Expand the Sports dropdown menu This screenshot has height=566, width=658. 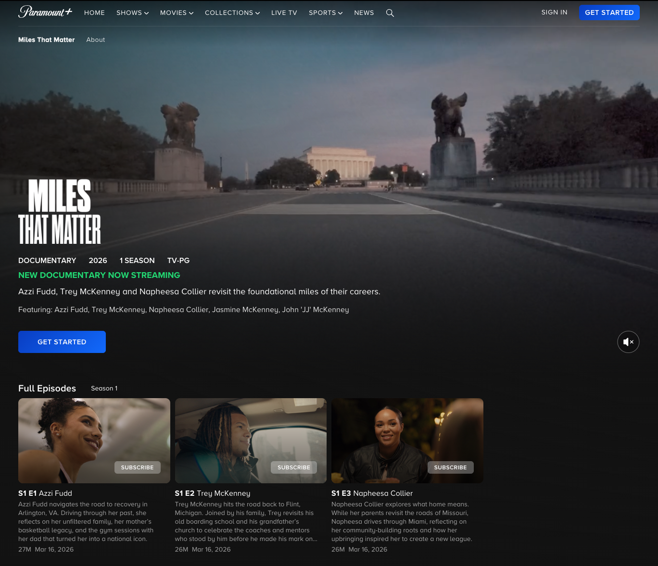click(x=326, y=13)
